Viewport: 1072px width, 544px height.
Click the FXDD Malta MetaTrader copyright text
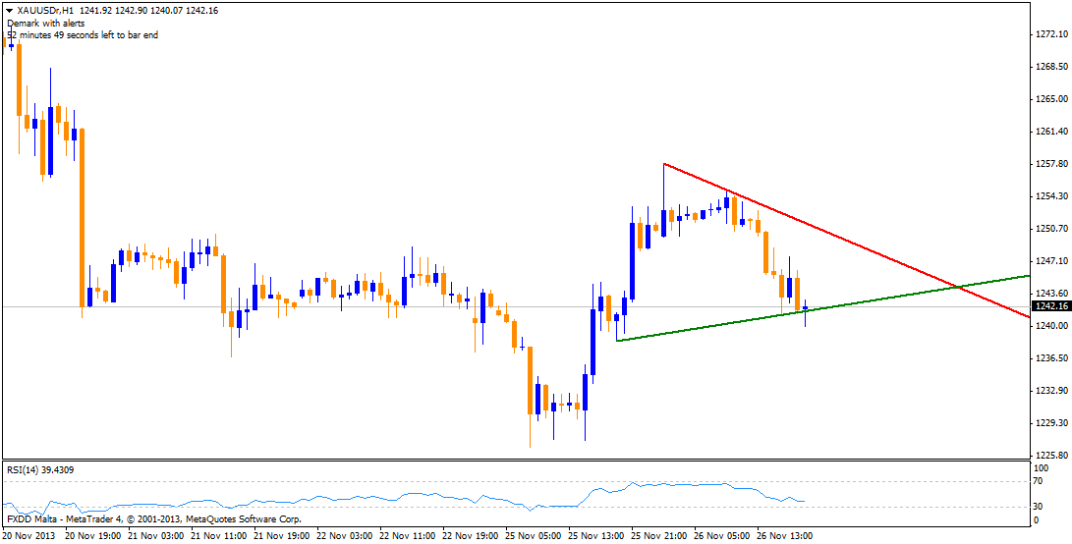[153, 518]
